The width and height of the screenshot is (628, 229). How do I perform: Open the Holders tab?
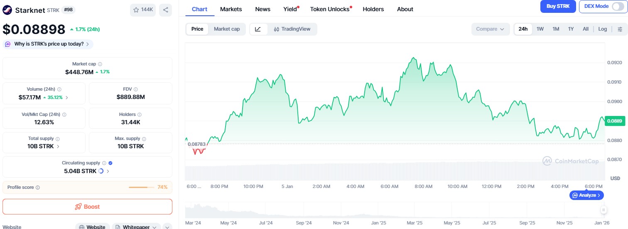pos(373,9)
